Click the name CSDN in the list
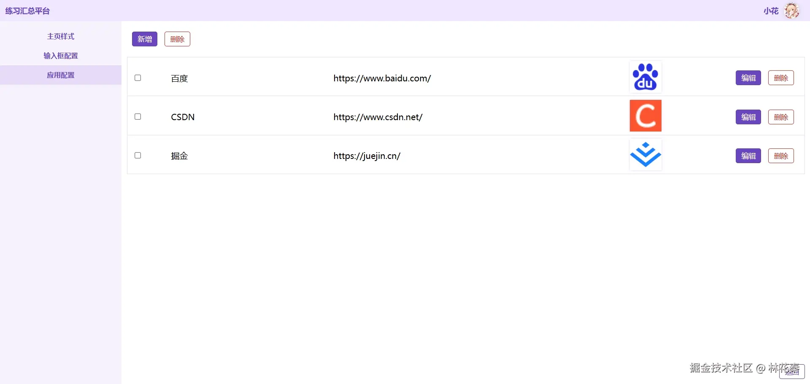Screen dimensions: 810x384 [x=183, y=117]
